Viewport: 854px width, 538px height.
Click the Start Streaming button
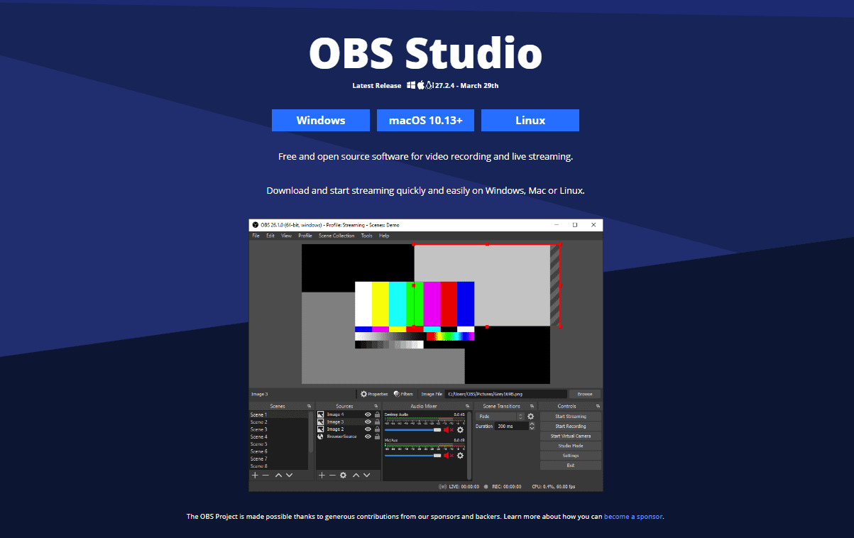click(x=569, y=417)
